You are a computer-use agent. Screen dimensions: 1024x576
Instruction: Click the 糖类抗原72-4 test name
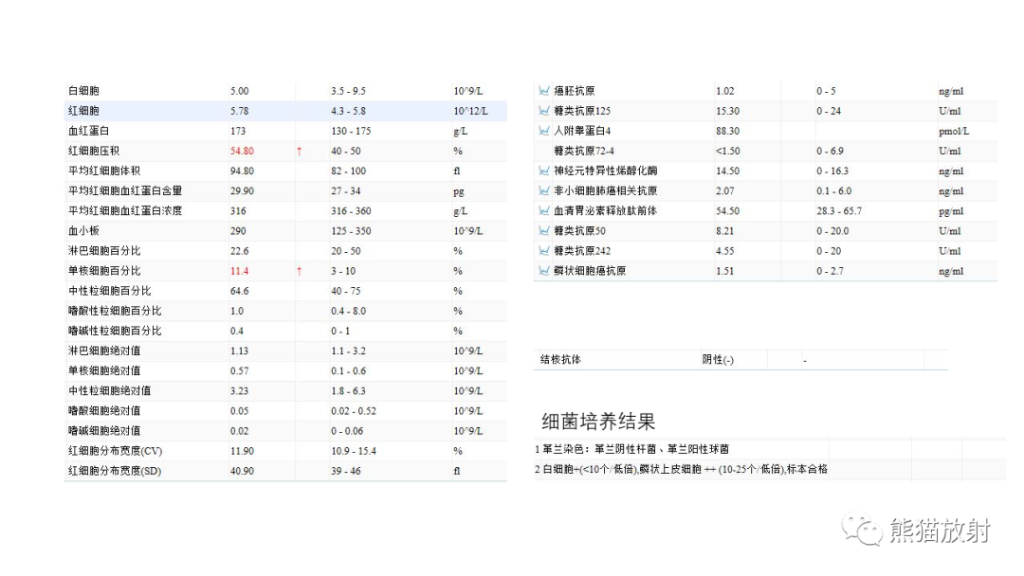[x=584, y=151]
